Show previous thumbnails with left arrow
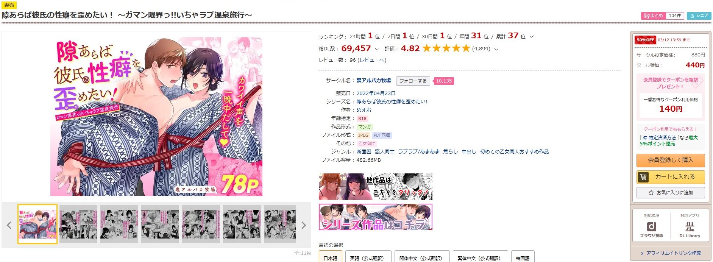This screenshot has width=713, height=262. [9, 225]
